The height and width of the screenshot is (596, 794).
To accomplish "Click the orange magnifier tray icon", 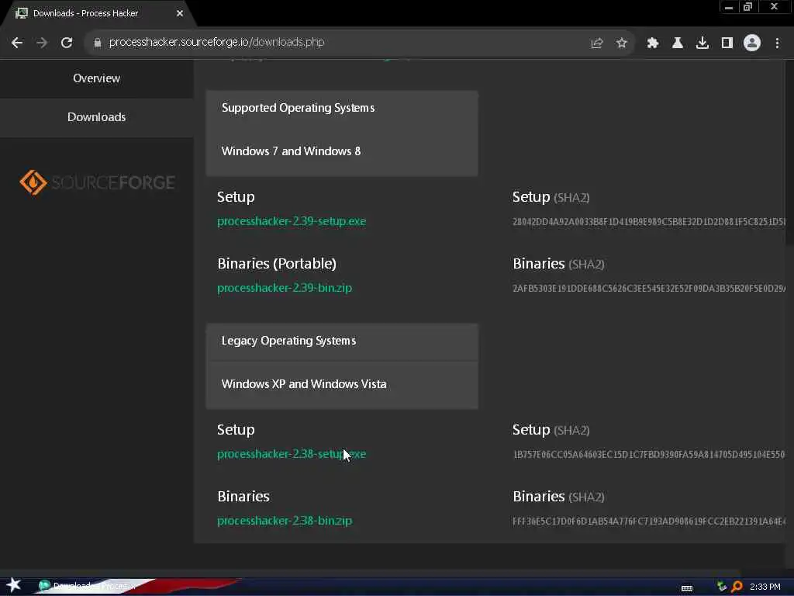I will click(x=737, y=587).
